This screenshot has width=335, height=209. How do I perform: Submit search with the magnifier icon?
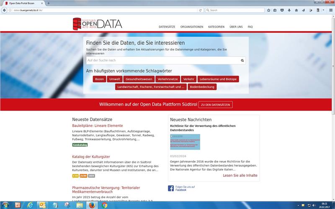(242, 61)
